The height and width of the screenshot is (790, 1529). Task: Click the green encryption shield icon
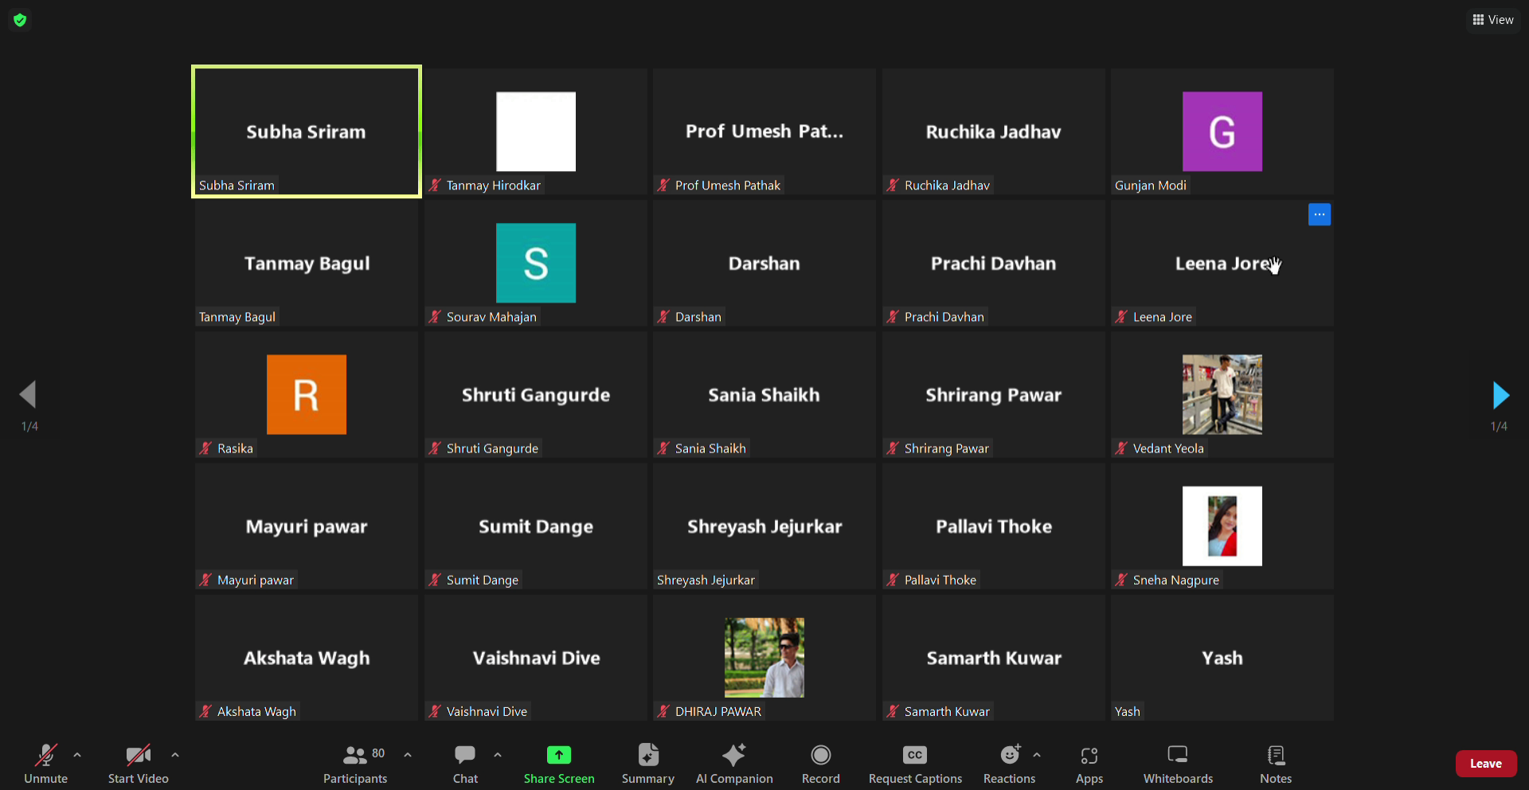coord(21,20)
